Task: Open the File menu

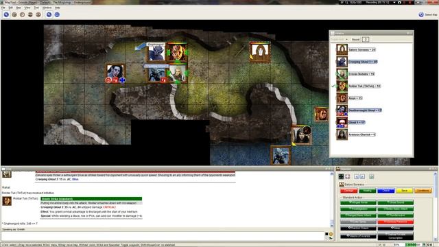Action: pyautogui.click(x=3, y=8)
